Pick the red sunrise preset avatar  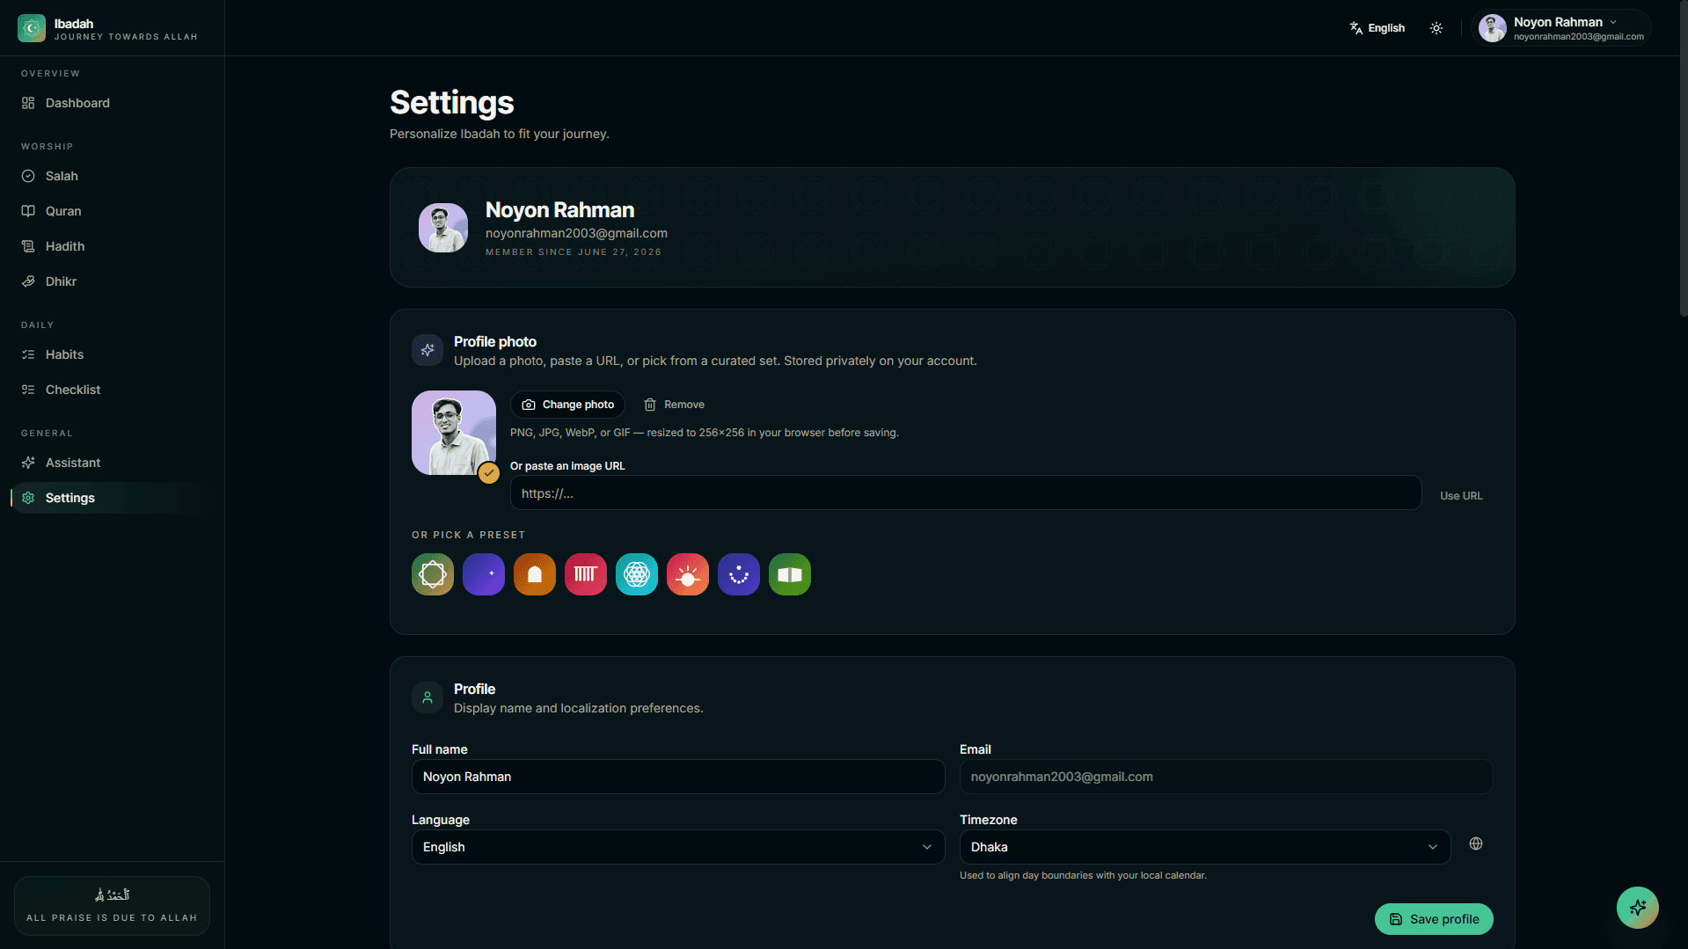pos(688,574)
